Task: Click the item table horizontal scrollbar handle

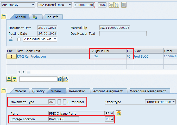Action: [x=28, y=72]
